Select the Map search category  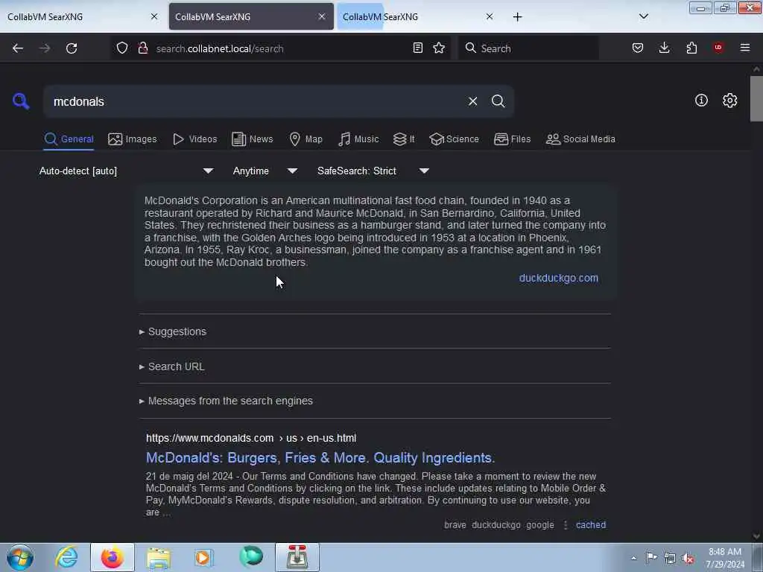pyautogui.click(x=305, y=139)
